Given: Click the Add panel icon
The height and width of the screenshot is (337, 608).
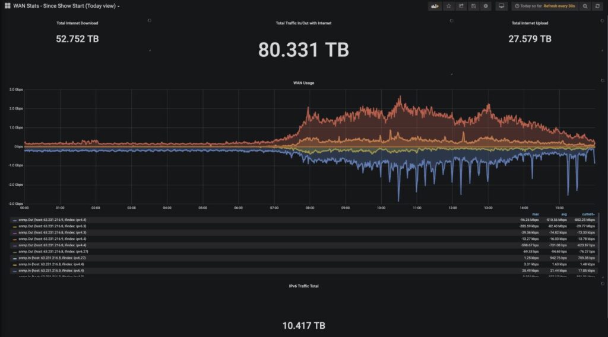Looking at the screenshot, I should [x=435, y=6].
